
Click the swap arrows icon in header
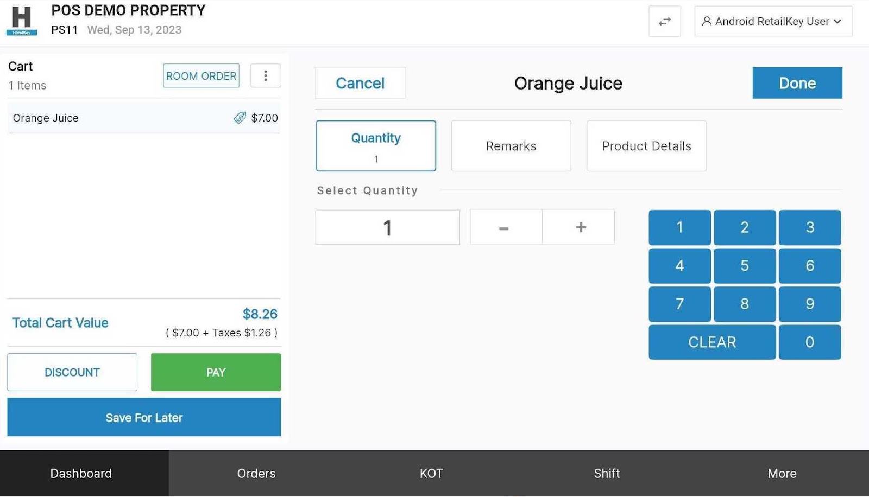(664, 22)
